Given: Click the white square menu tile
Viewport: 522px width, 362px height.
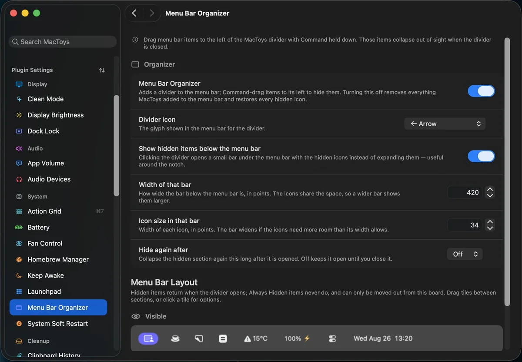Looking at the screenshot, I should coord(223,339).
